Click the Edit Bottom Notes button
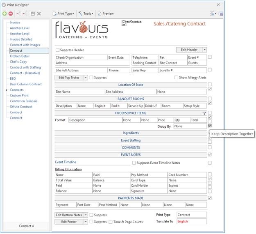Viewport: 256px width, 234px height. coord(69,215)
